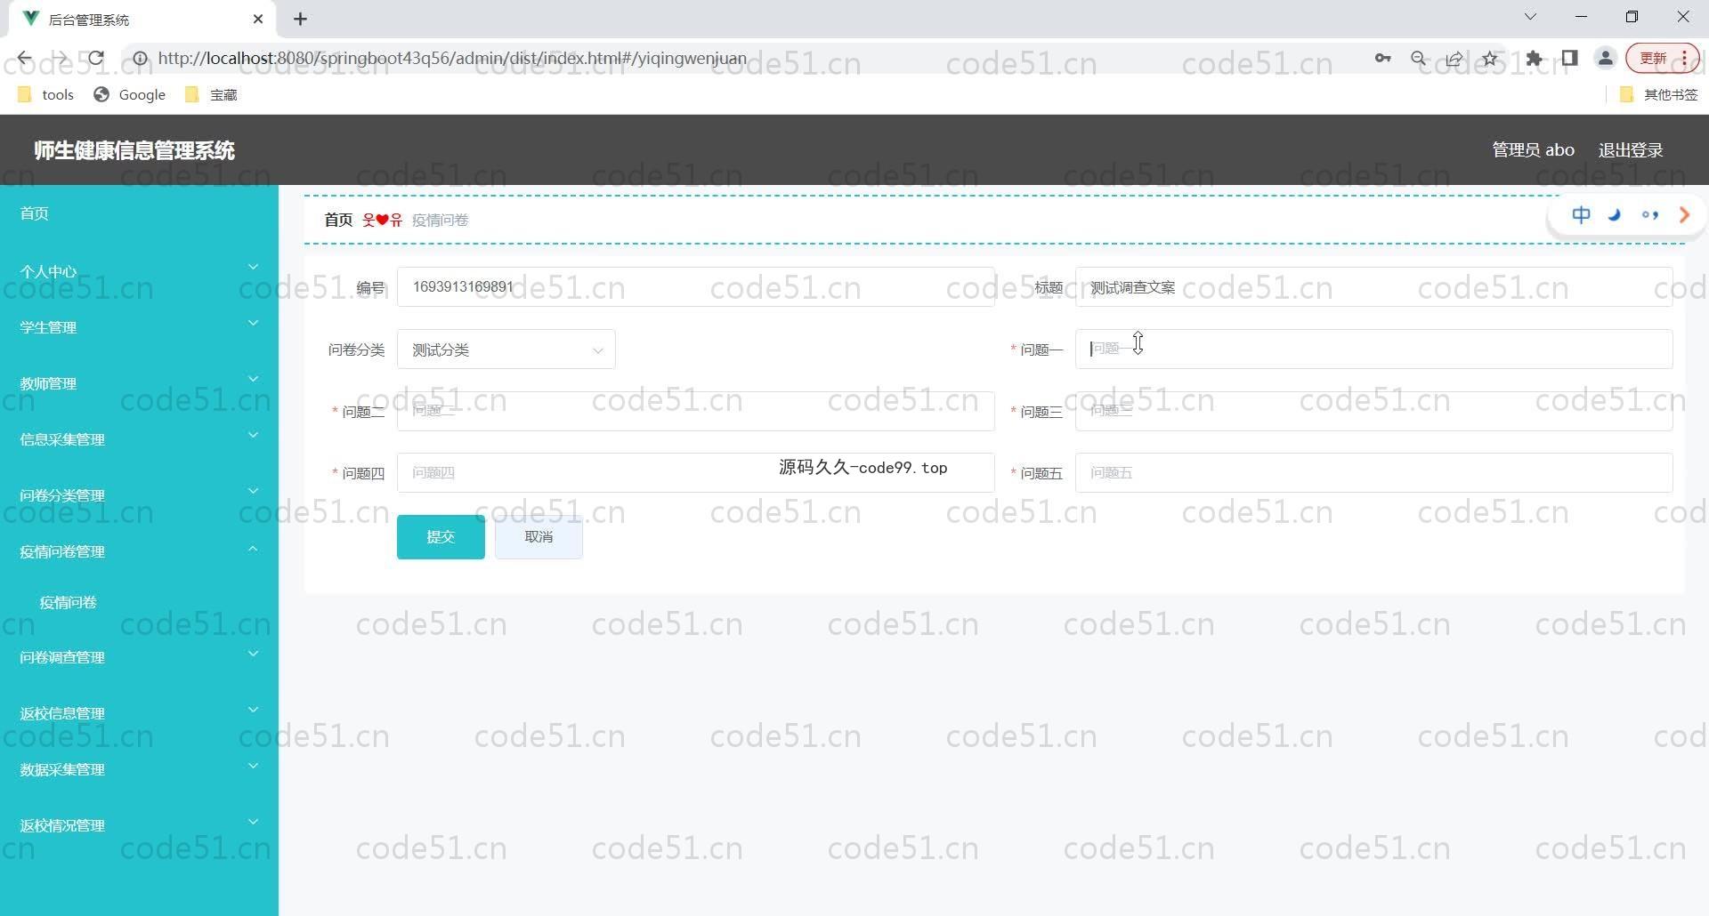
Task: Open the browser profile avatar
Action: 1605,59
